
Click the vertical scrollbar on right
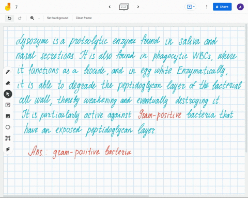(x=246, y=88)
